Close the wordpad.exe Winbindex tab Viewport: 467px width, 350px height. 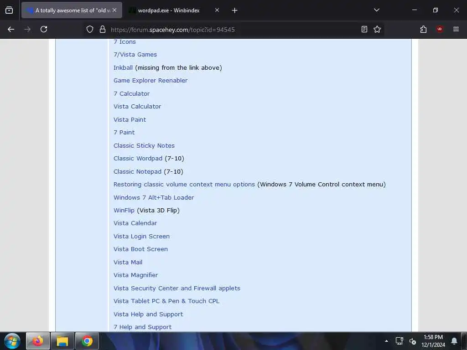(217, 10)
